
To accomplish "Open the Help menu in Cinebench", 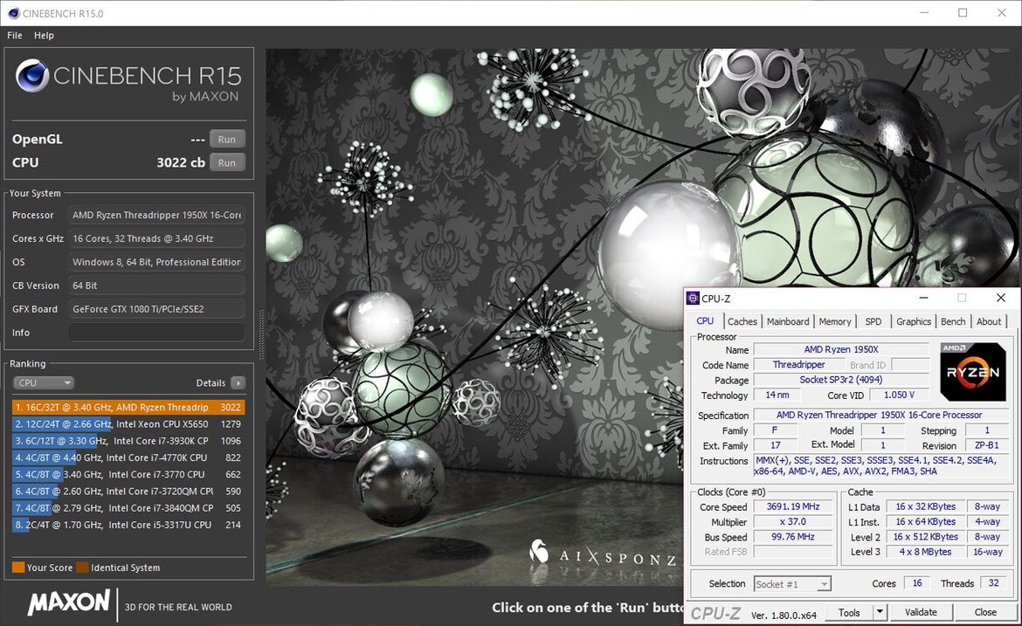I will click(44, 35).
